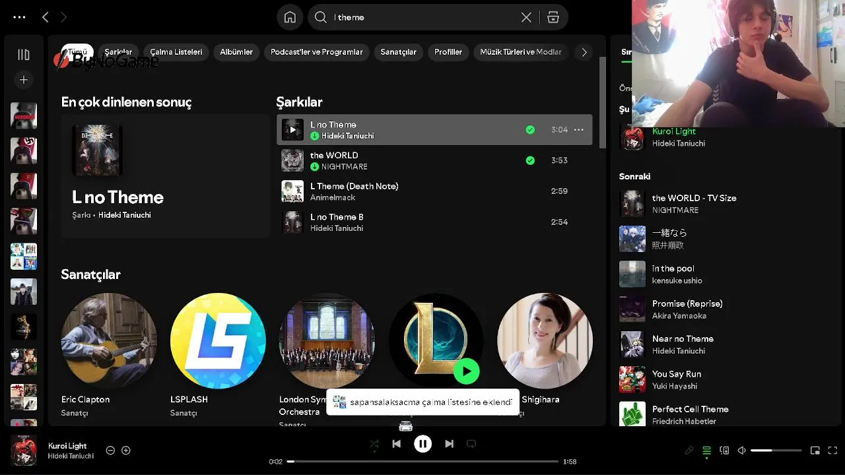Open the Home page
This screenshot has height=475, width=845.
click(x=290, y=17)
